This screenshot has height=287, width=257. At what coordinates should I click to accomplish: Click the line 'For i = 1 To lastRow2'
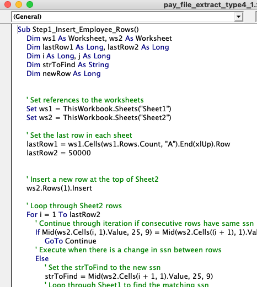click(x=63, y=215)
